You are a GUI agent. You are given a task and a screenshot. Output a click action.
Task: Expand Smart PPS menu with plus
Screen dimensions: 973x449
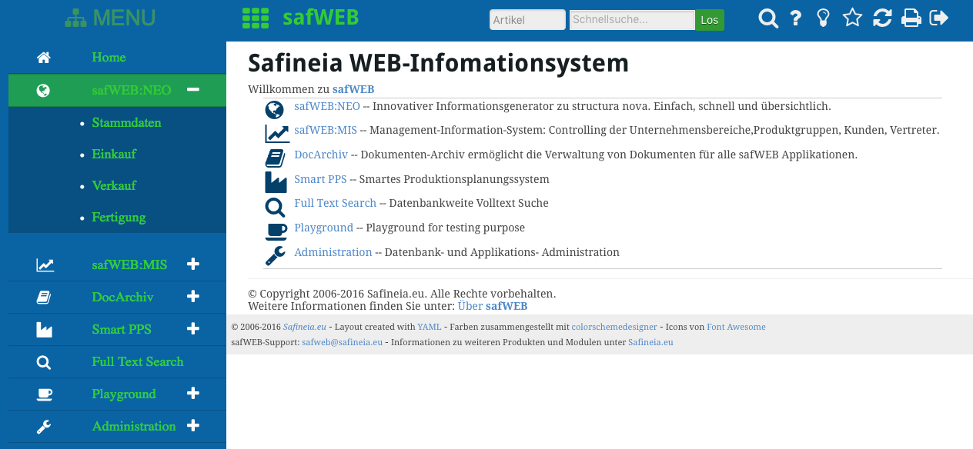tap(193, 329)
